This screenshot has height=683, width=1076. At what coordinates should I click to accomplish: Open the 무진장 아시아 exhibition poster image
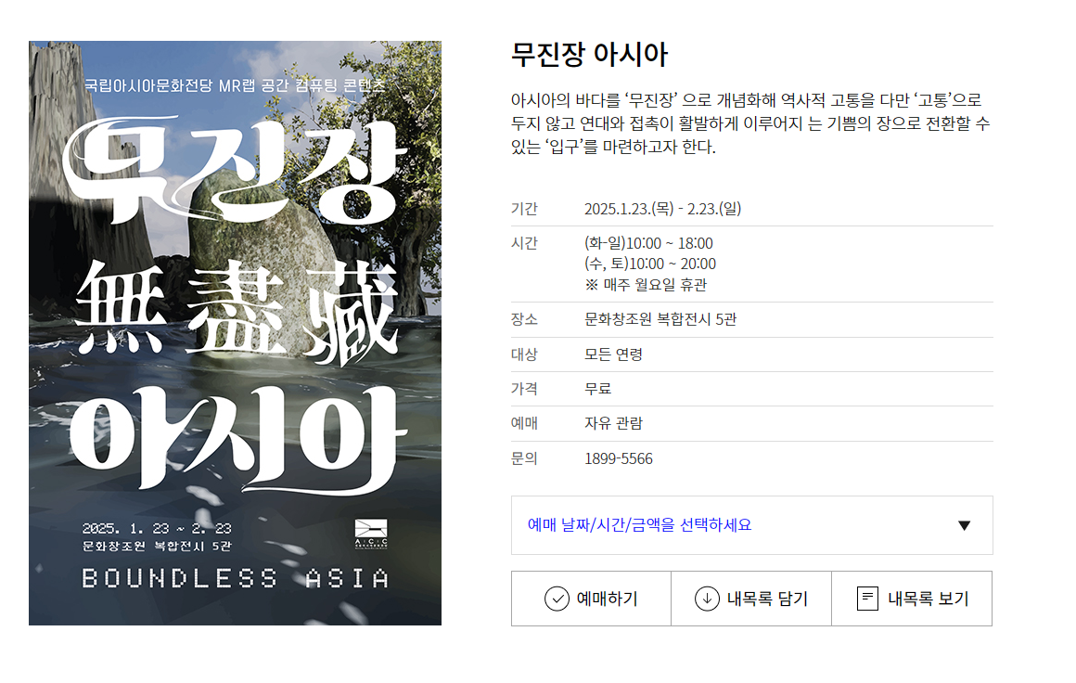[x=235, y=333]
